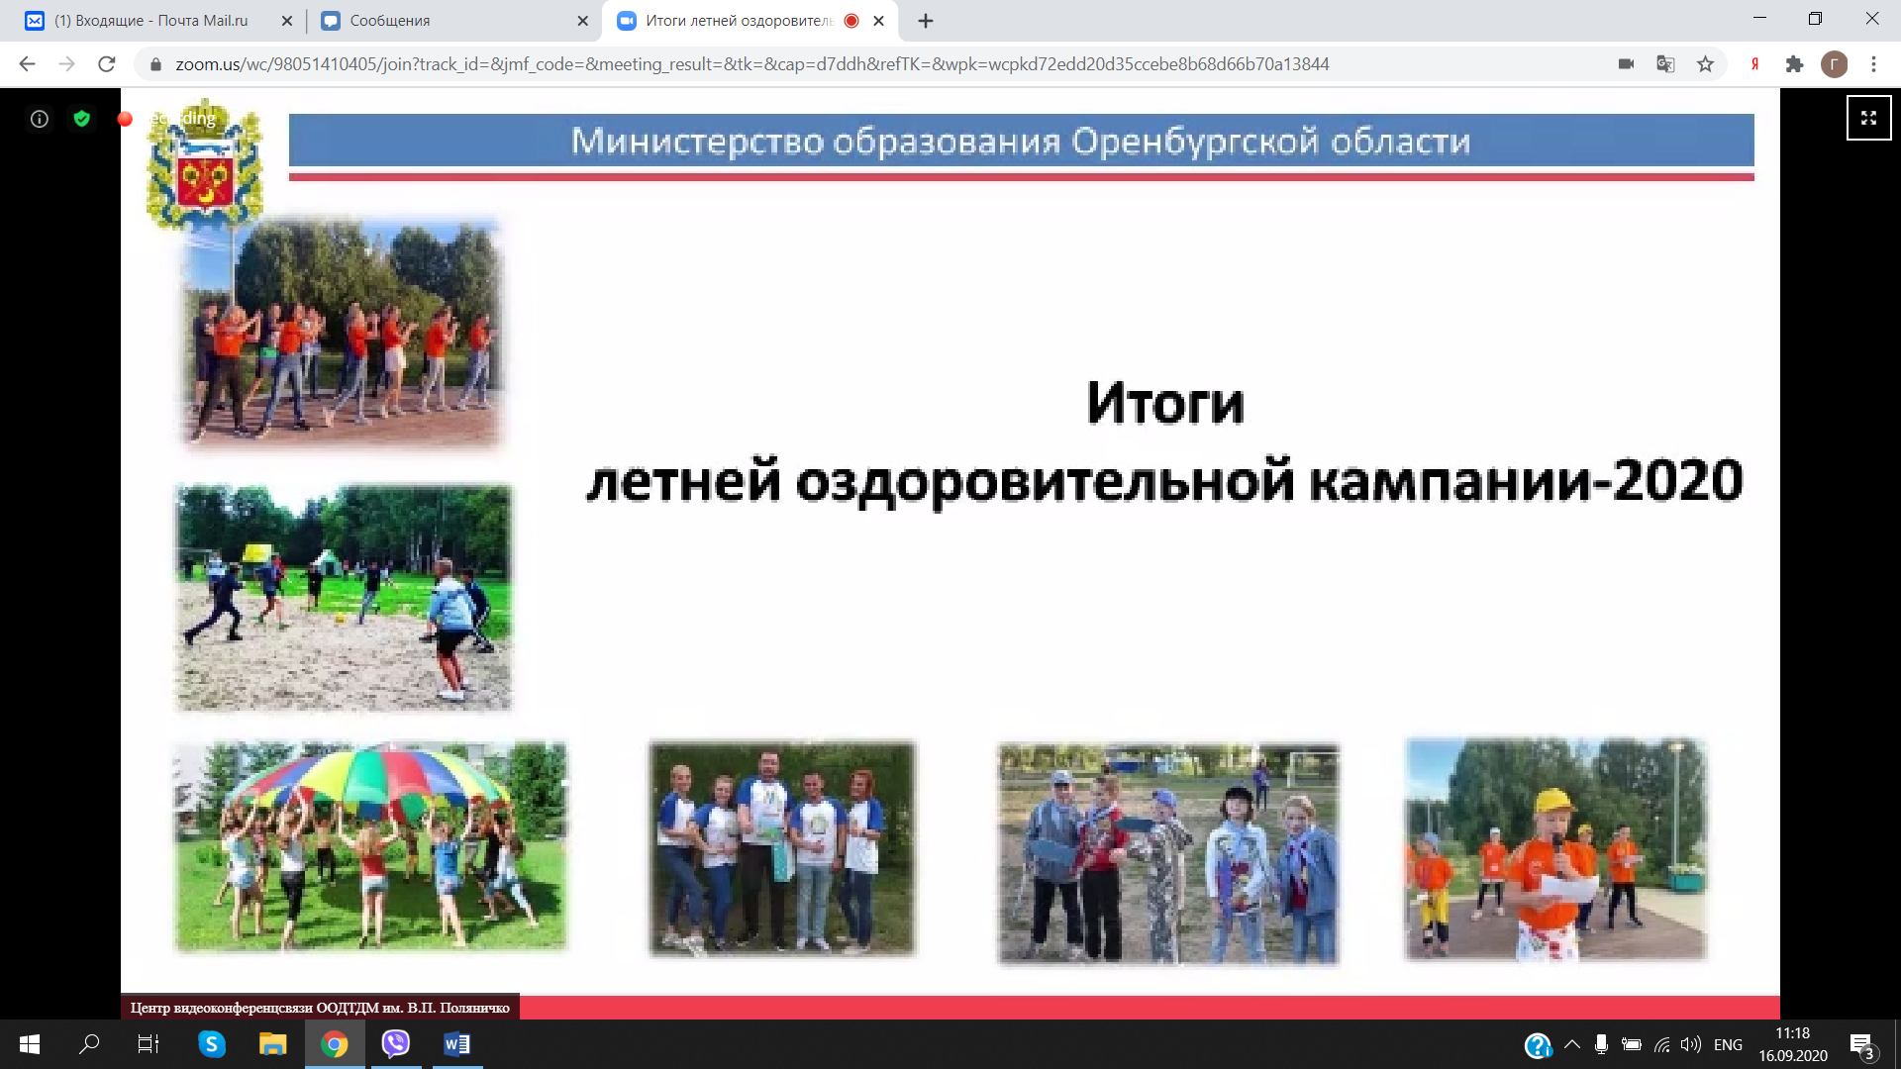
Task: Click the Министерство образования Оренбургской области header
Action: (1021, 141)
